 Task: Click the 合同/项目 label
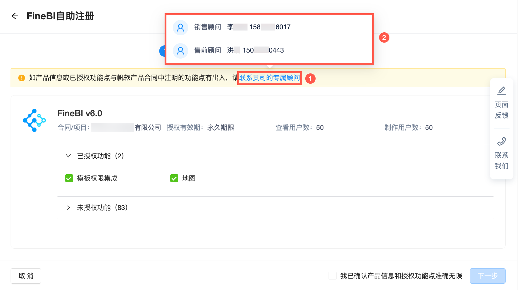(x=74, y=128)
